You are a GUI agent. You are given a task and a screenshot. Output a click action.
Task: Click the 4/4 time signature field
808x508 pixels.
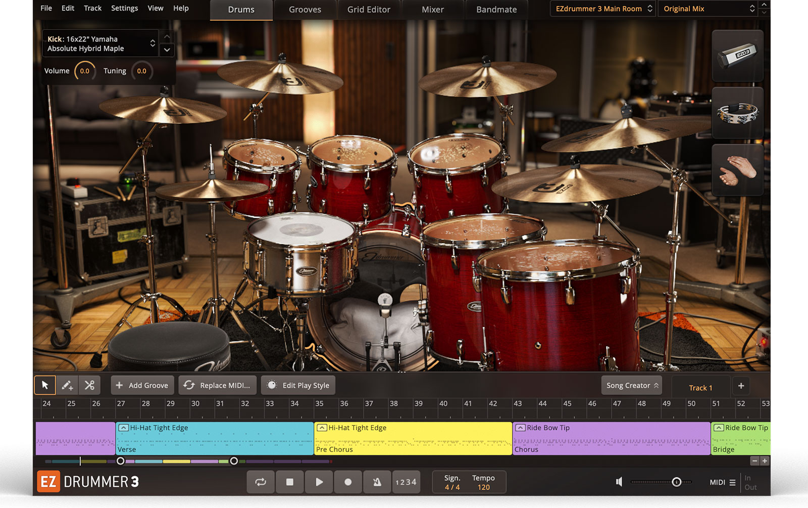pos(452,487)
